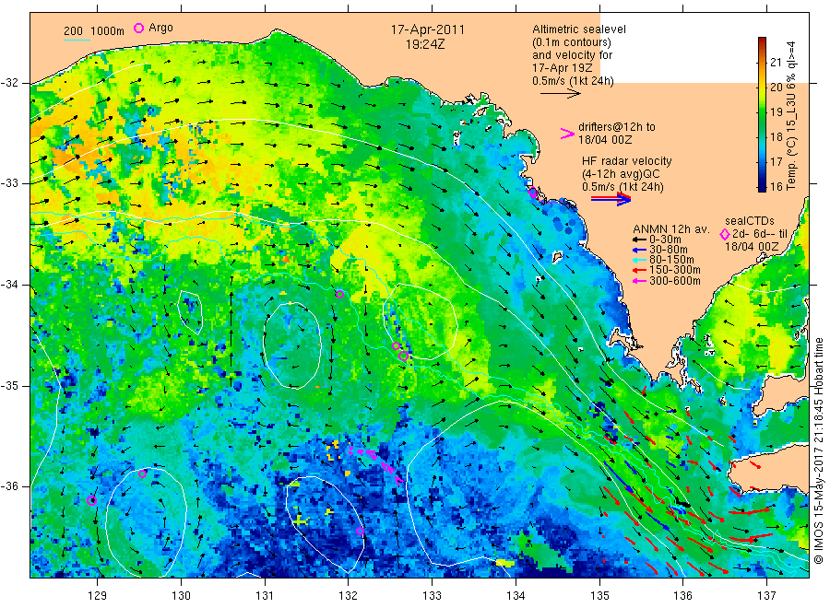The width and height of the screenshot is (830, 608).
Task: Click the 'HF radar velocity' legend heading
Action: [627, 161]
